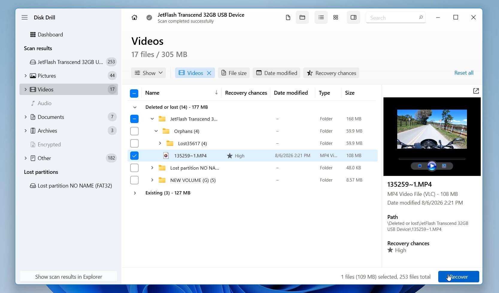The image size is (499, 293).
Task: Stop the video preview
Action: pos(420,166)
